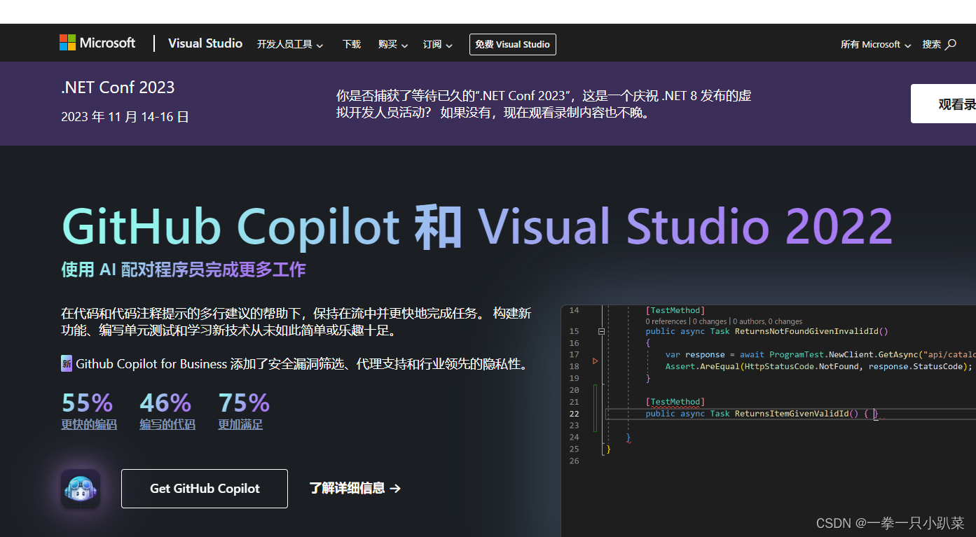Expand the 所有 Microsoft dropdown
The width and height of the screenshot is (976, 537).
876,44
